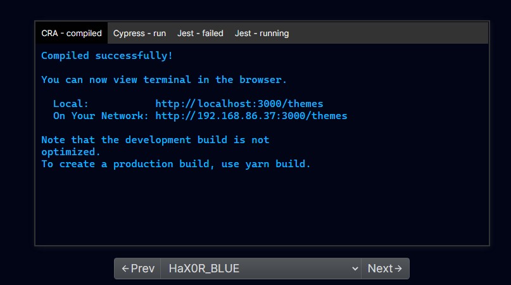Click the 'On Your Network:' label
This screenshot has width=511, height=285.
click(101, 116)
